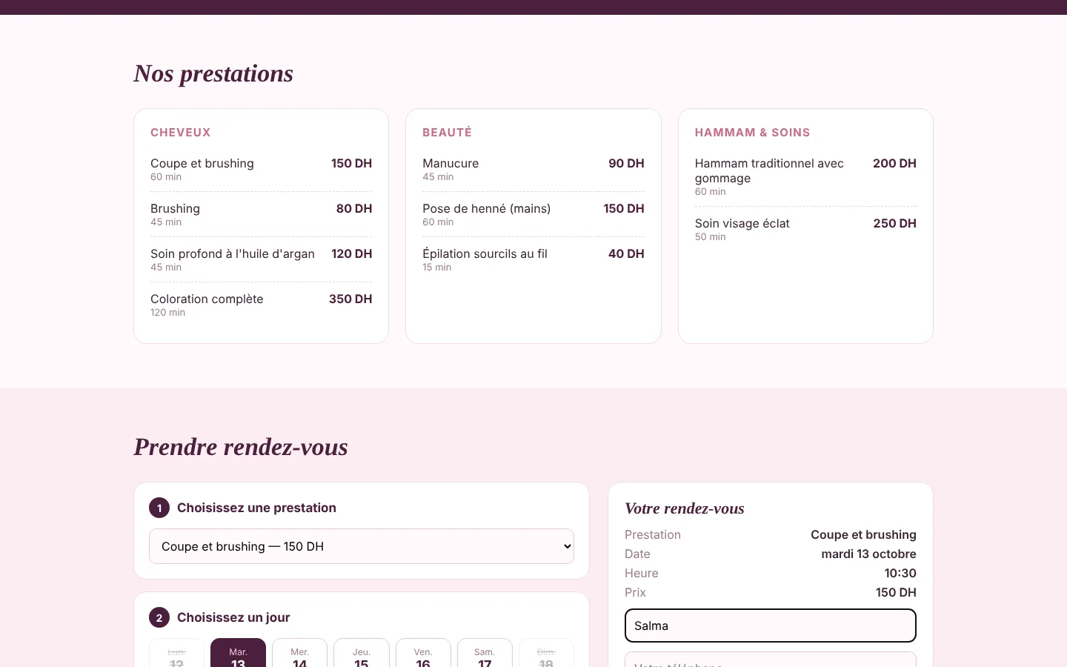Screen dimensions: 1067x667
Task: Select the day Mer. 14
Action: pos(299,653)
